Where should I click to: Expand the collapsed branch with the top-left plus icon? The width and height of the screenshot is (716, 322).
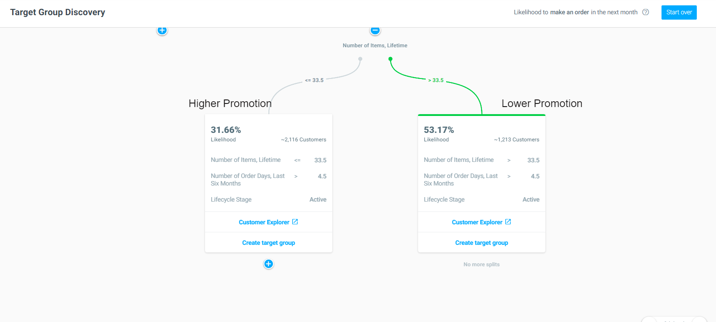pos(162,30)
